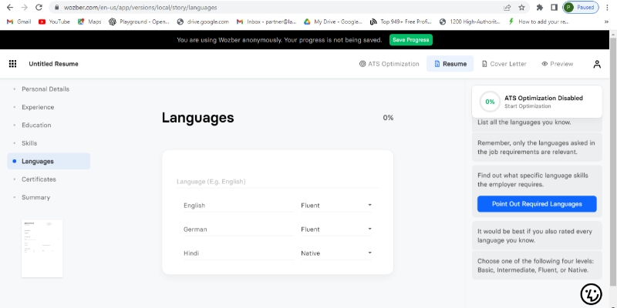Go to the Certificates section in sidebar

coord(39,179)
